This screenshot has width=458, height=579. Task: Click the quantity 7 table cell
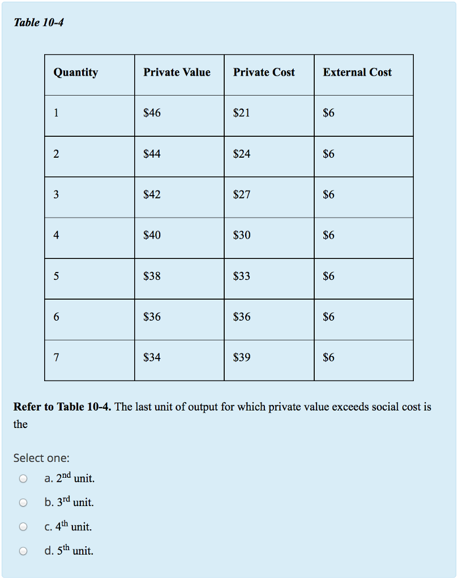55,357
